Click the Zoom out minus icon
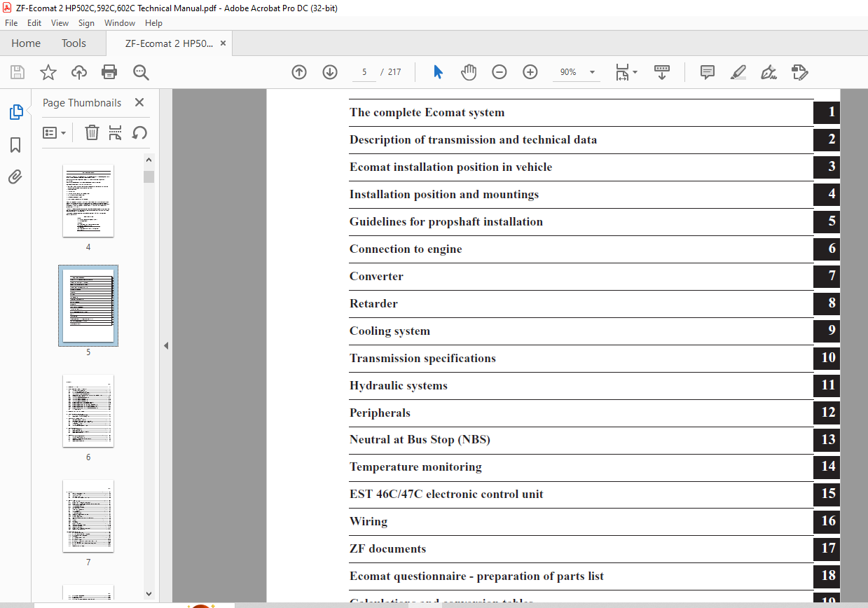The image size is (868, 608). click(499, 71)
